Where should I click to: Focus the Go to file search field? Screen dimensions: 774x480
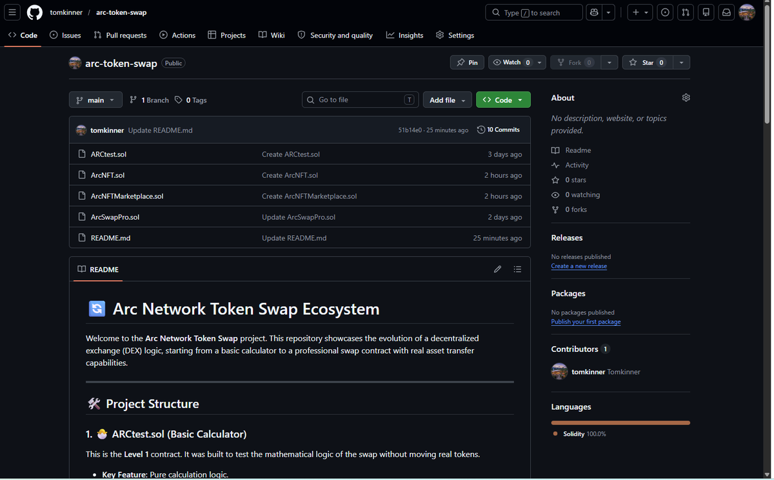point(360,100)
